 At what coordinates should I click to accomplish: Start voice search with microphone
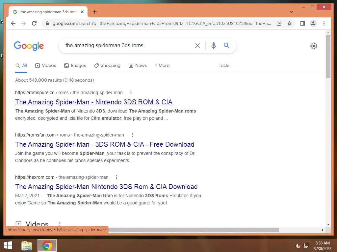point(213,45)
